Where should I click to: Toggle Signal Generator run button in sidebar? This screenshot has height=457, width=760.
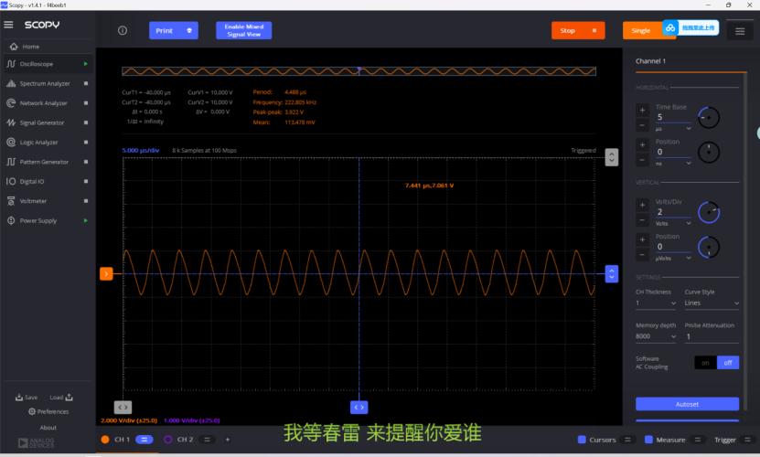86,122
